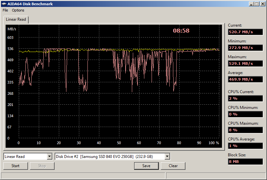Maximize the AIDA64 Disk Benchmark window
The height and width of the screenshot is (180, 267).
(257, 4)
